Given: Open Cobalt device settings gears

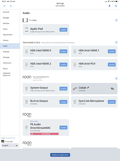Looking at the screenshot, I should click(112, 89).
